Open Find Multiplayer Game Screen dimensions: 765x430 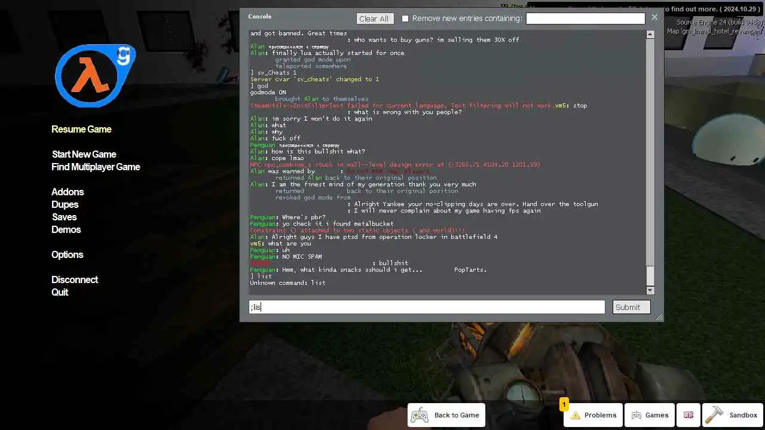pos(96,167)
